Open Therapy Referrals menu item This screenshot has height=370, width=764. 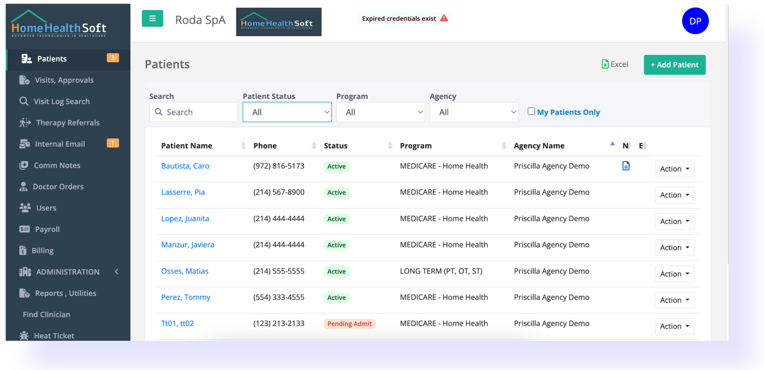click(68, 122)
